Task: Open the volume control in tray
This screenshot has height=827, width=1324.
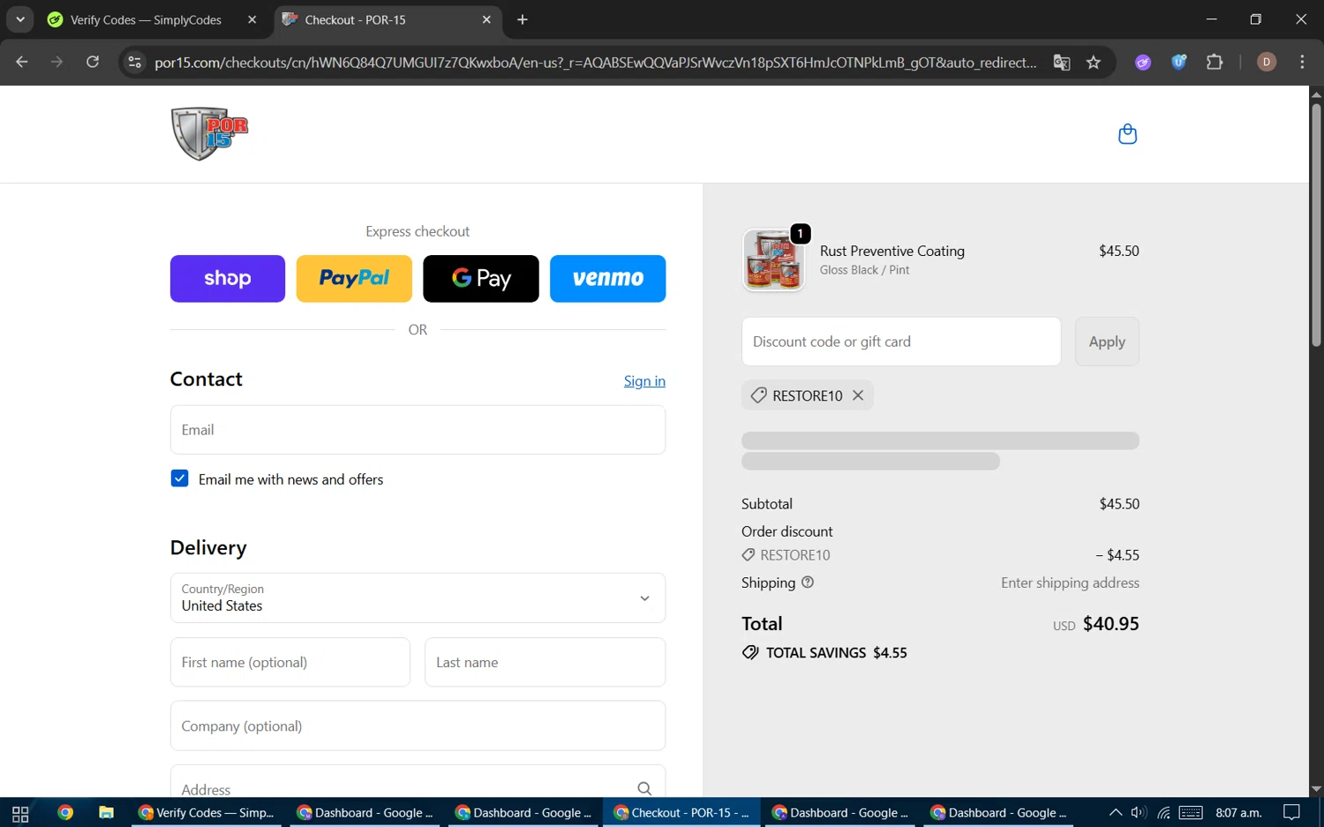Action: [1139, 813]
